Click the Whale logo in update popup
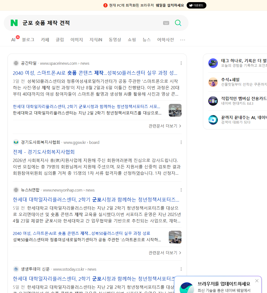The image size is (267, 293). pos(187,288)
